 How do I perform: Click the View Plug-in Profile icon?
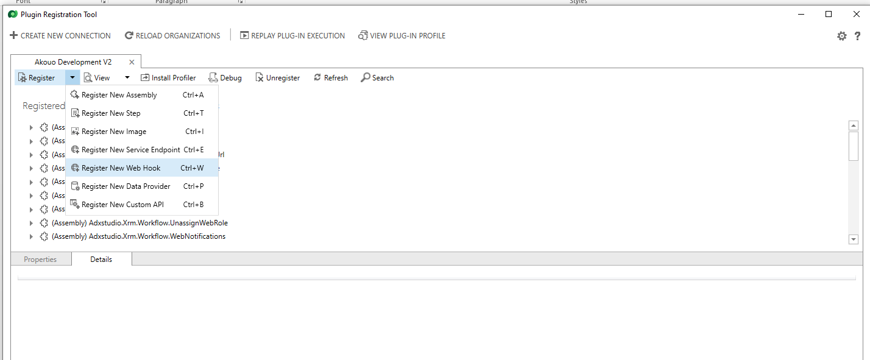click(x=363, y=35)
